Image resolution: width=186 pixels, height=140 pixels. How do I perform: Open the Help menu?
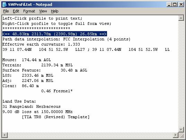click(55, 11)
